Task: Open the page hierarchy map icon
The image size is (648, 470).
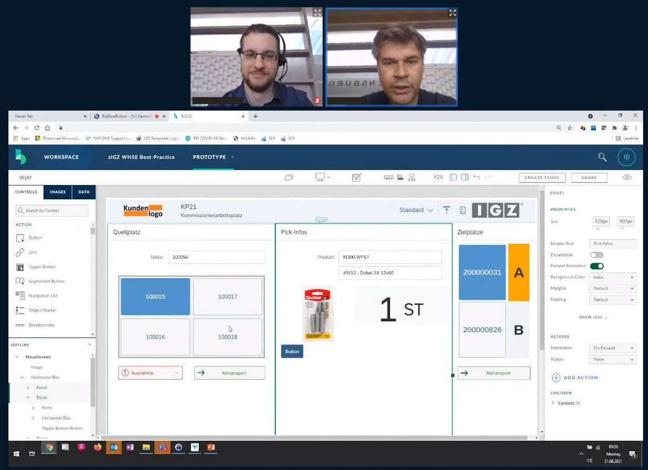Action: pos(412,177)
